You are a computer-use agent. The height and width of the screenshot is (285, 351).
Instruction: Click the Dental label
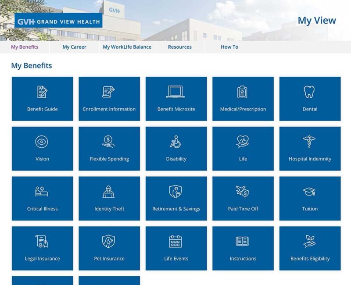coord(310,109)
